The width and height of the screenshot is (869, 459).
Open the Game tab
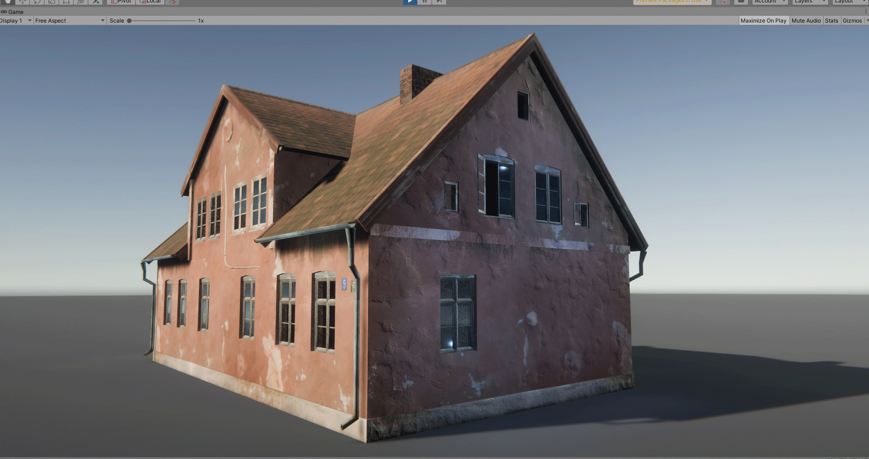pos(12,12)
